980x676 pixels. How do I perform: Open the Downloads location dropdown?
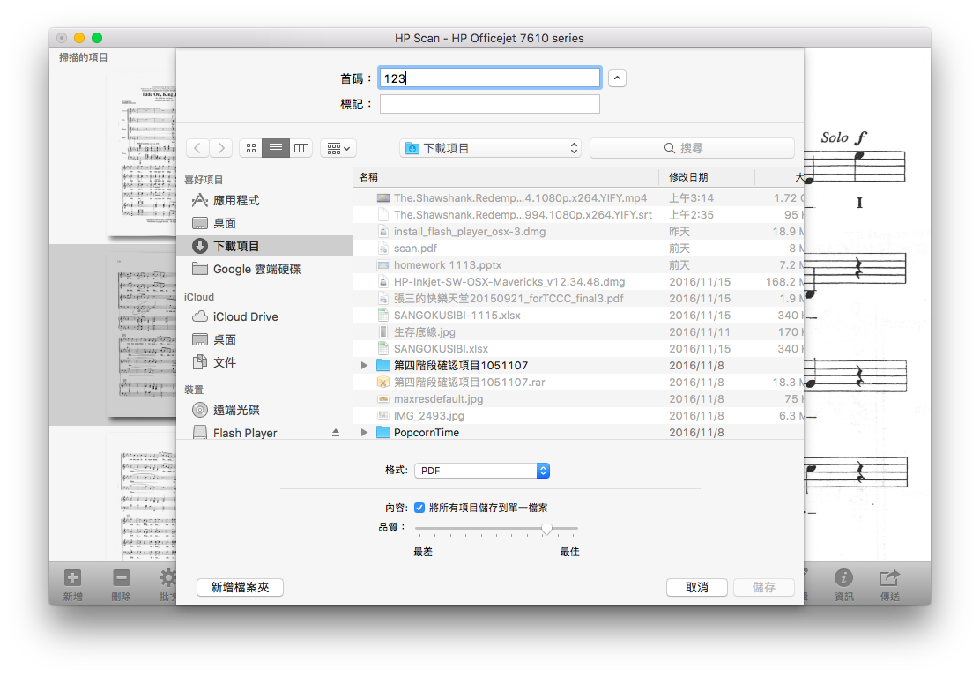pyautogui.click(x=490, y=148)
